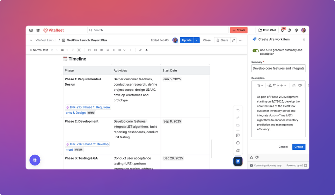Click the Share button in the header
Image resolution: width=335 pixels, height=195 pixels.
point(222,40)
